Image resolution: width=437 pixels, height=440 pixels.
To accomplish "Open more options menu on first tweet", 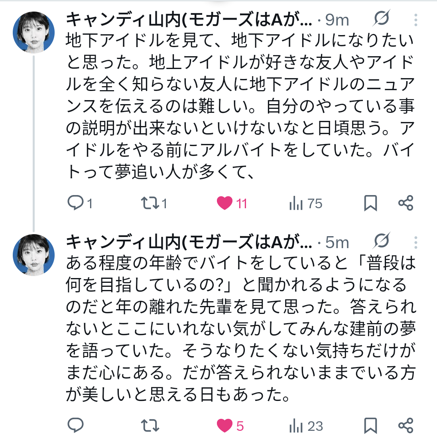I will 416,20.
